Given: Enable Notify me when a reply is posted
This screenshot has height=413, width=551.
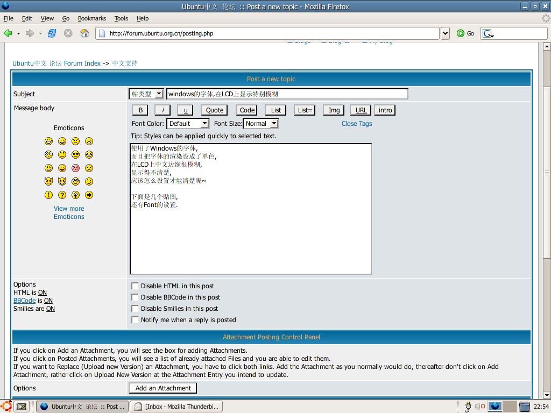Looking at the screenshot, I should click(x=135, y=319).
